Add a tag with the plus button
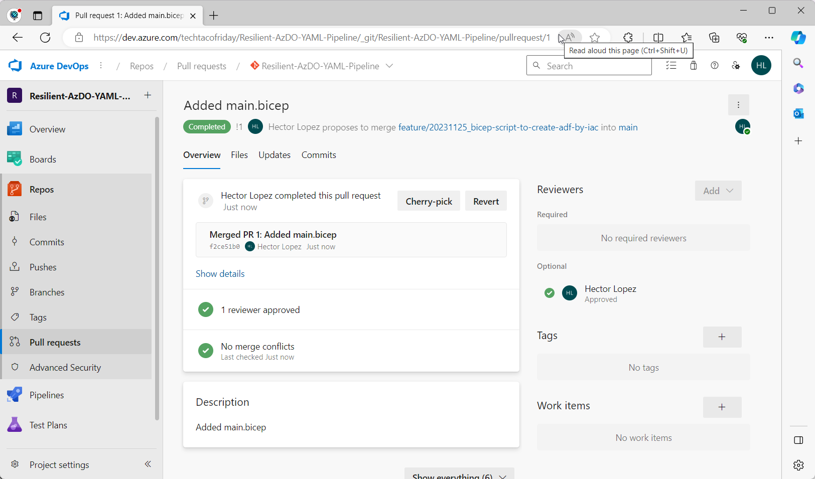The image size is (815, 479). click(722, 337)
